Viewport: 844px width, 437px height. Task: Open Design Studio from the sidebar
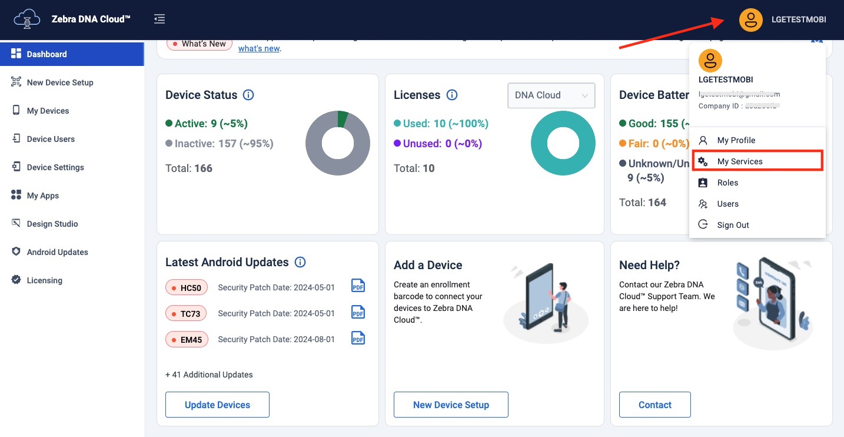coord(52,224)
